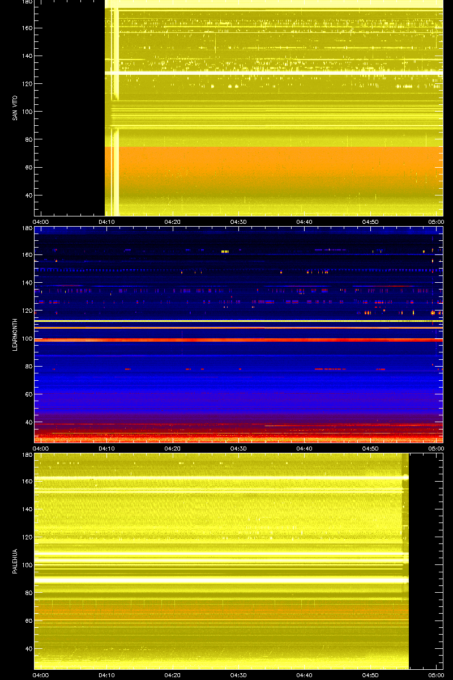Viewport: 453px width, 680px height.
Task: Select the 40 tick on Learmonth axis
Action: pyautogui.click(x=28, y=422)
